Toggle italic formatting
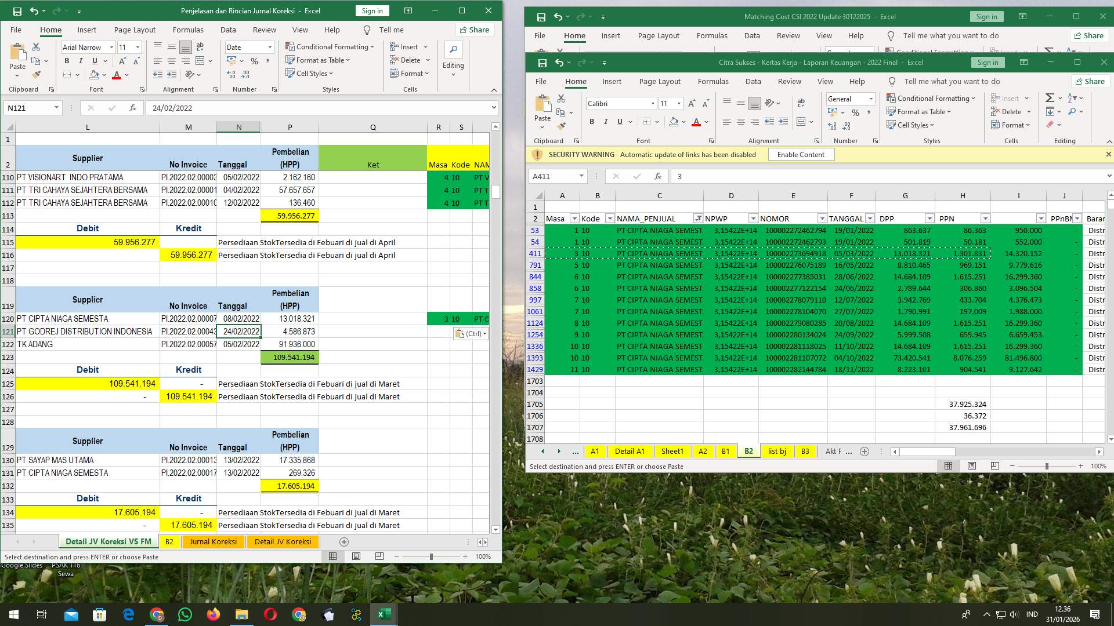This screenshot has width=1114, height=626. [81, 60]
